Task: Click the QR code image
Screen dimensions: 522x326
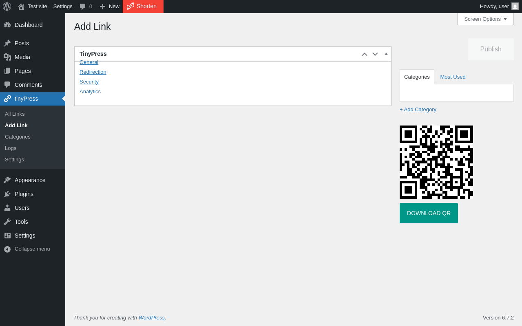Action: point(436,162)
